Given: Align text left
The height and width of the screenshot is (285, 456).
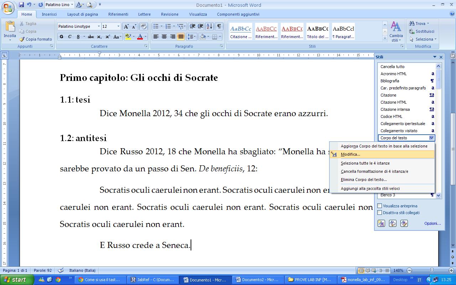Looking at the screenshot, I should tap(156, 37).
